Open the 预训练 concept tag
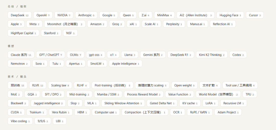Screen dimensions: 276x130 click(x=17, y=85)
